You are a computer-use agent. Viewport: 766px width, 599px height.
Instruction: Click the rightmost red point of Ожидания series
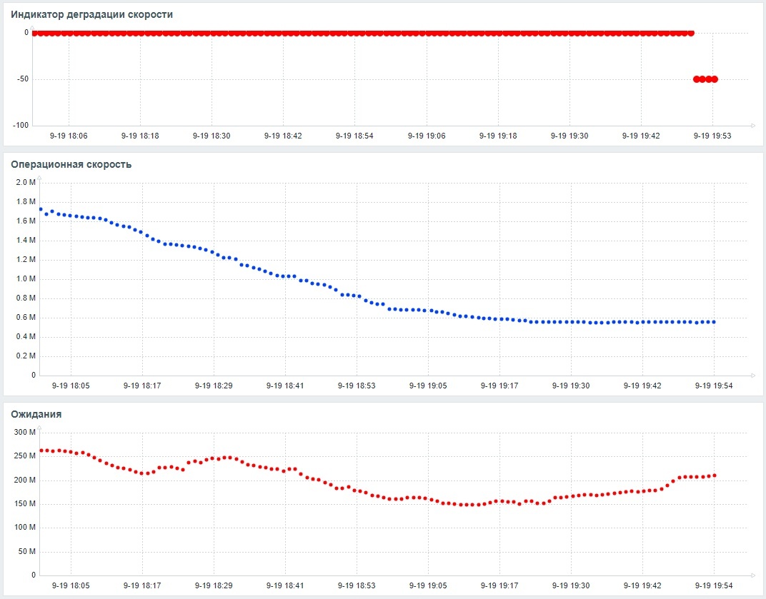pos(715,474)
